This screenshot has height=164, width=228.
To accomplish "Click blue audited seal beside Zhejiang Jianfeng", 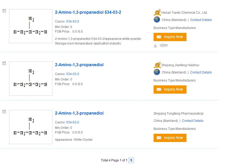I will (x=157, y=72).
